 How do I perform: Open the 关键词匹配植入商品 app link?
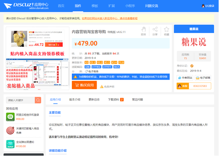click(x=28, y=128)
